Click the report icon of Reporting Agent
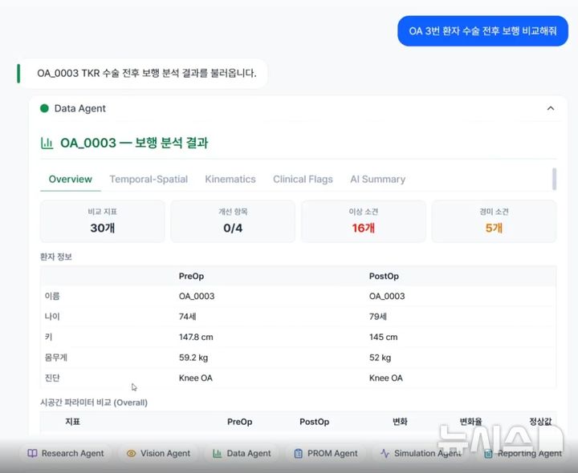This screenshot has height=473, width=578. 488,454
